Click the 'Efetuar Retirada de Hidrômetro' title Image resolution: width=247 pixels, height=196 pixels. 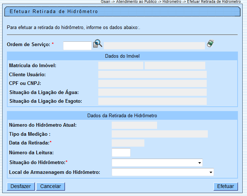54,11
